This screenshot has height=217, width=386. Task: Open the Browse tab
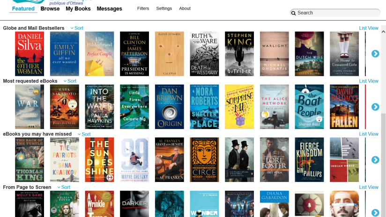pos(50,8)
